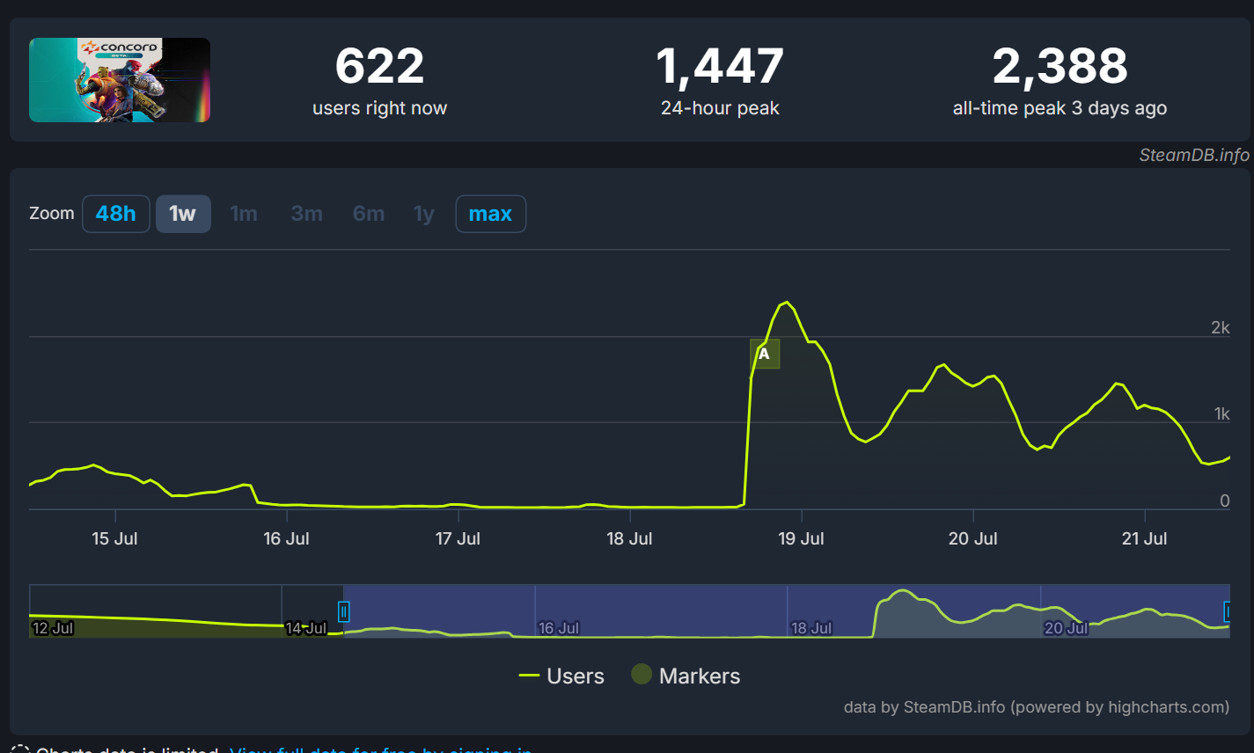This screenshot has width=1254, height=753.
Task: Toggle the Users series legend
Action: (x=561, y=676)
